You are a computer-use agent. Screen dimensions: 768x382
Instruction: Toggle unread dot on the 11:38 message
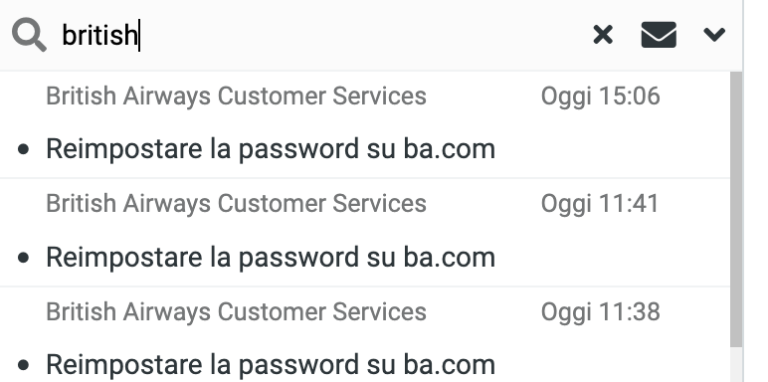click(x=23, y=365)
